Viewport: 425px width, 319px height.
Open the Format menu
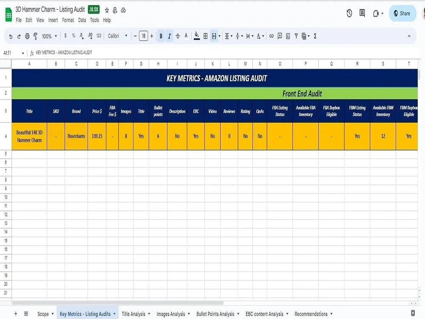point(68,20)
